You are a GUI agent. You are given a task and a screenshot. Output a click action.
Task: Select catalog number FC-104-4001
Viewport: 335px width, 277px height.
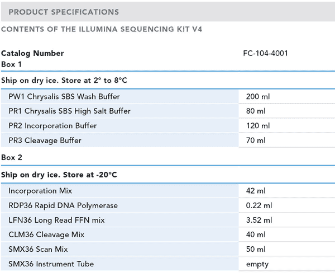click(265, 53)
